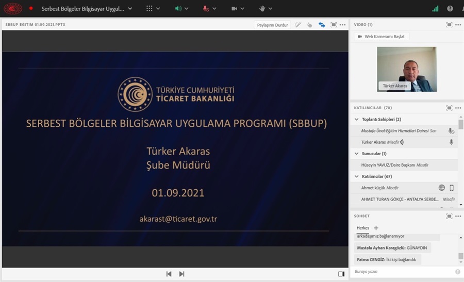Open the webcam options dropdown arrow
The height and width of the screenshot is (282, 464).
(242, 9)
